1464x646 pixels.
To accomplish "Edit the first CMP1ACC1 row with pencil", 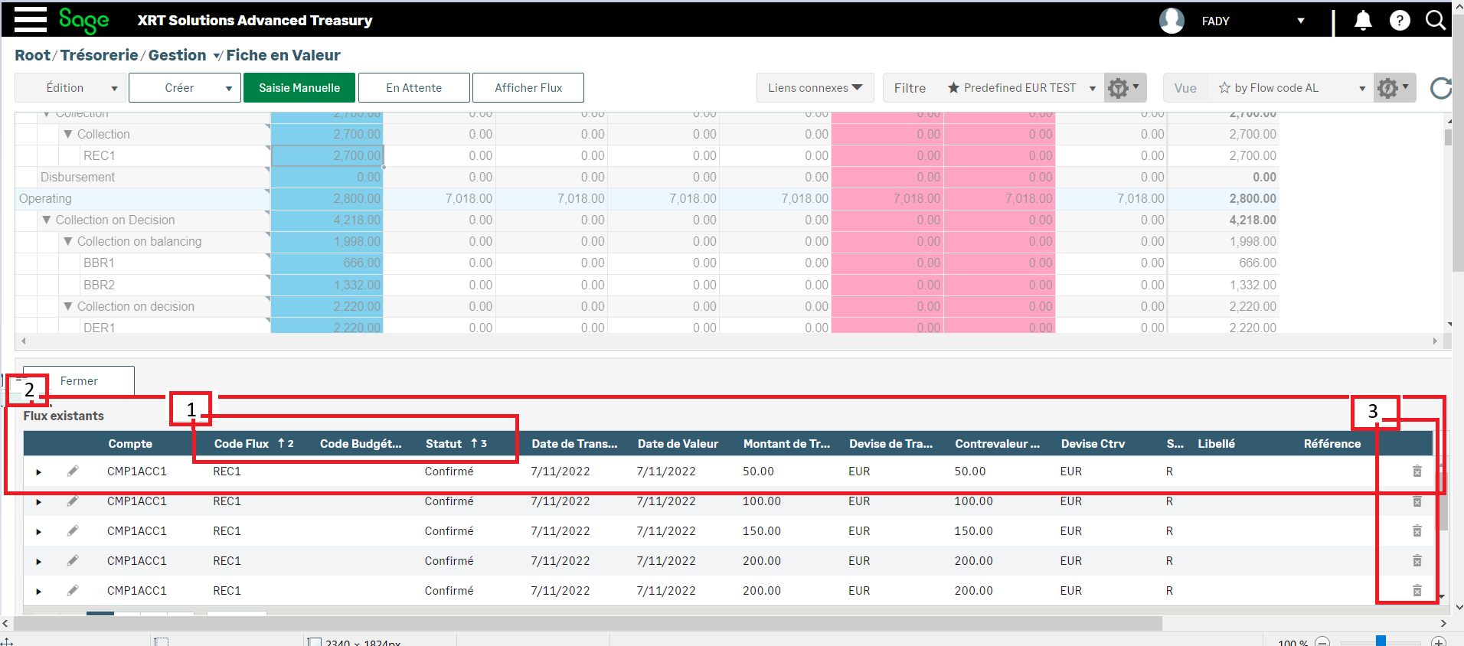I will [x=73, y=471].
